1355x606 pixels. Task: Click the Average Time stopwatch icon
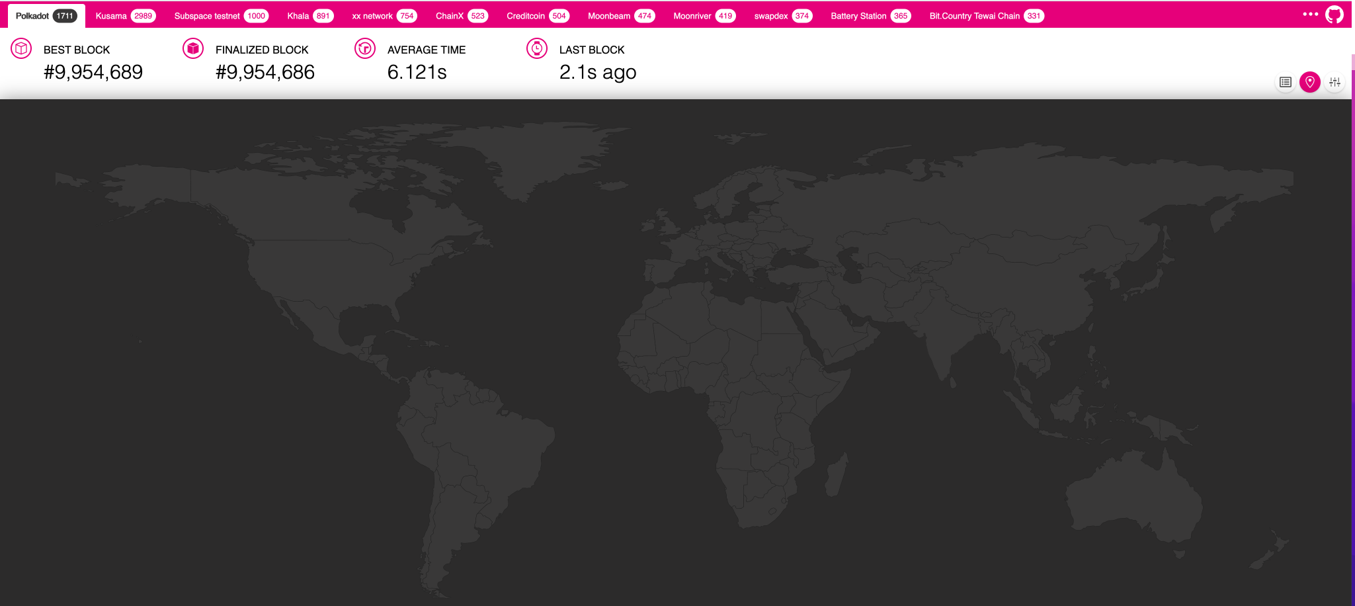coord(365,48)
